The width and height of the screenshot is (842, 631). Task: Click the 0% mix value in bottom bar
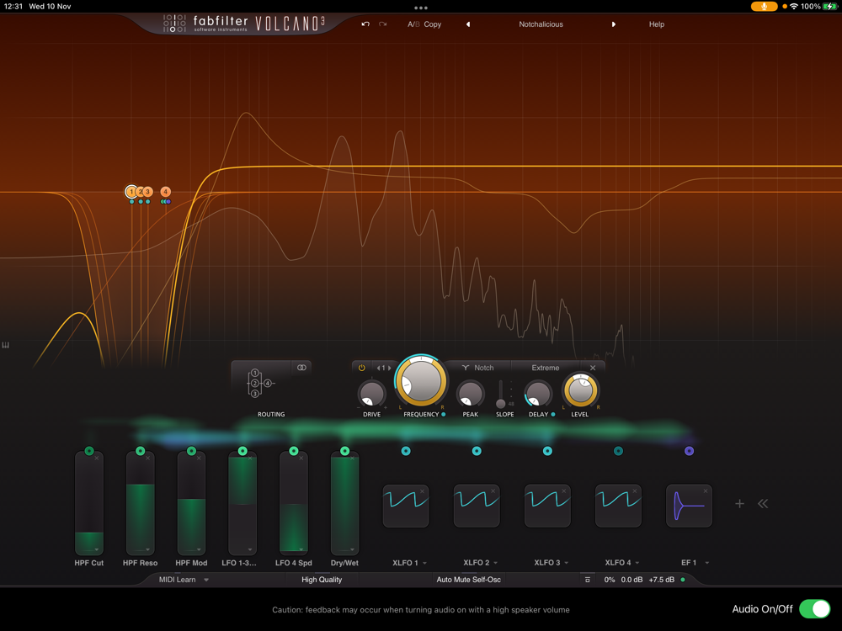click(x=610, y=580)
